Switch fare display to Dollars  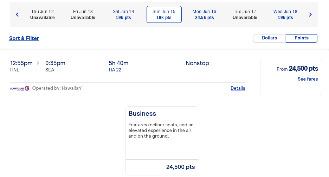point(269,38)
